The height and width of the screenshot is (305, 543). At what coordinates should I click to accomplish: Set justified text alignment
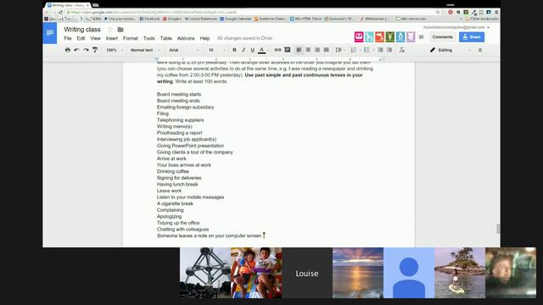tap(326, 50)
